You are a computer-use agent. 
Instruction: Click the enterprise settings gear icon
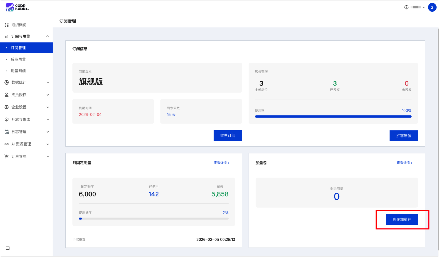click(6, 107)
